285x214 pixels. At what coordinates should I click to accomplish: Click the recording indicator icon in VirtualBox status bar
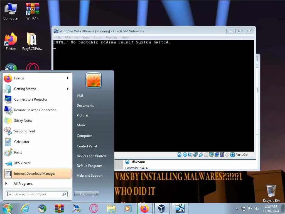(x=217, y=155)
